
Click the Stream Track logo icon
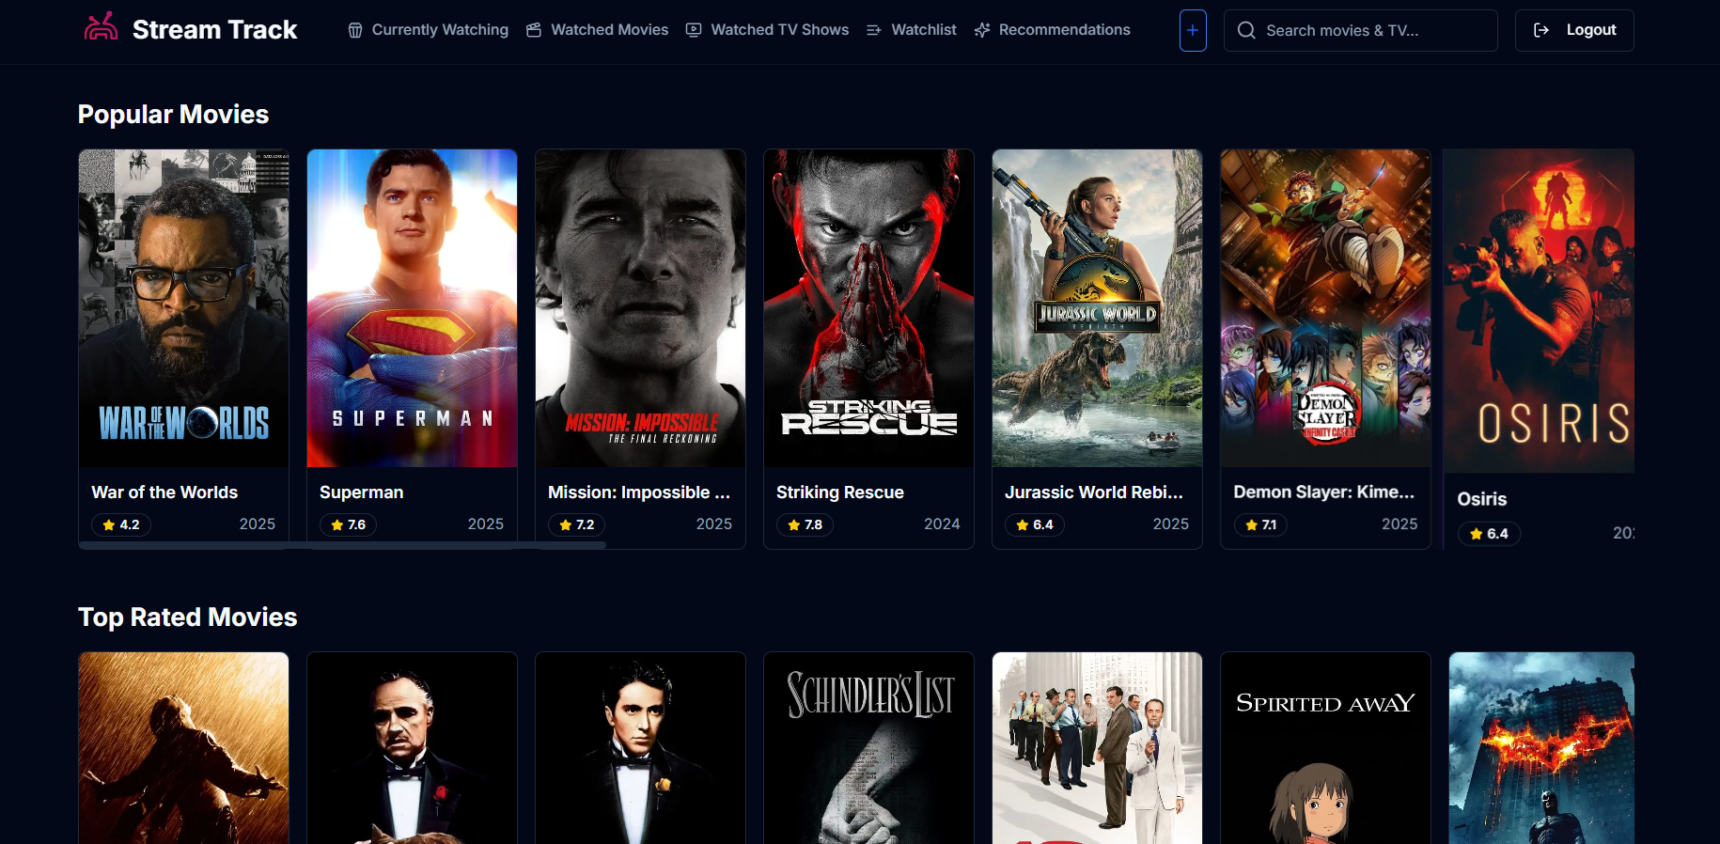click(101, 27)
